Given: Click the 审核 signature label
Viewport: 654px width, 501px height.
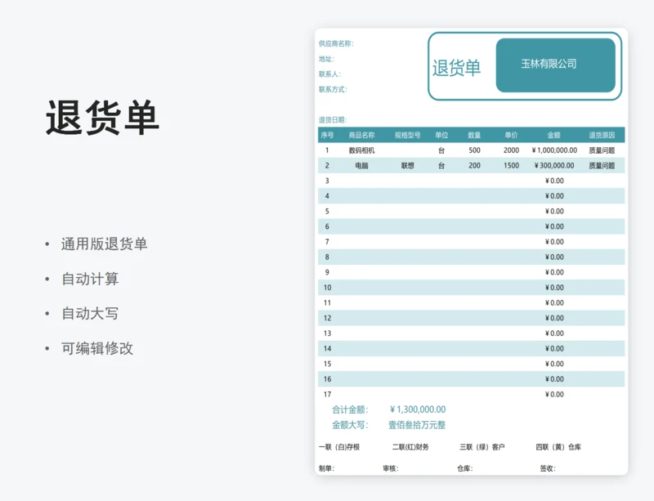Looking at the screenshot, I should [x=391, y=468].
